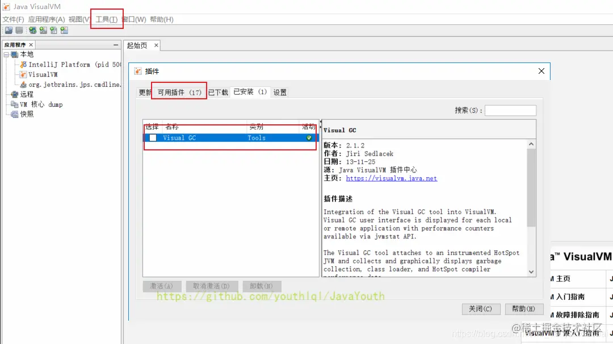
Task: Sort by the 类别 column header
Action: [x=274, y=127]
